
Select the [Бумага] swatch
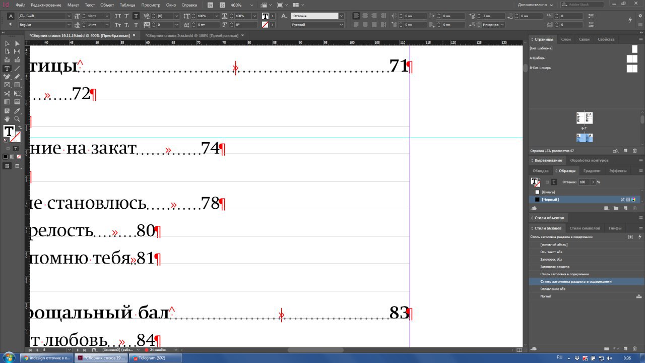pyautogui.click(x=585, y=192)
